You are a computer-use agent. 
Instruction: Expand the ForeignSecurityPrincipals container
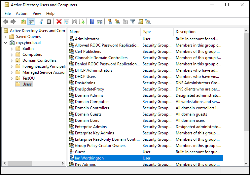[x=12, y=66]
